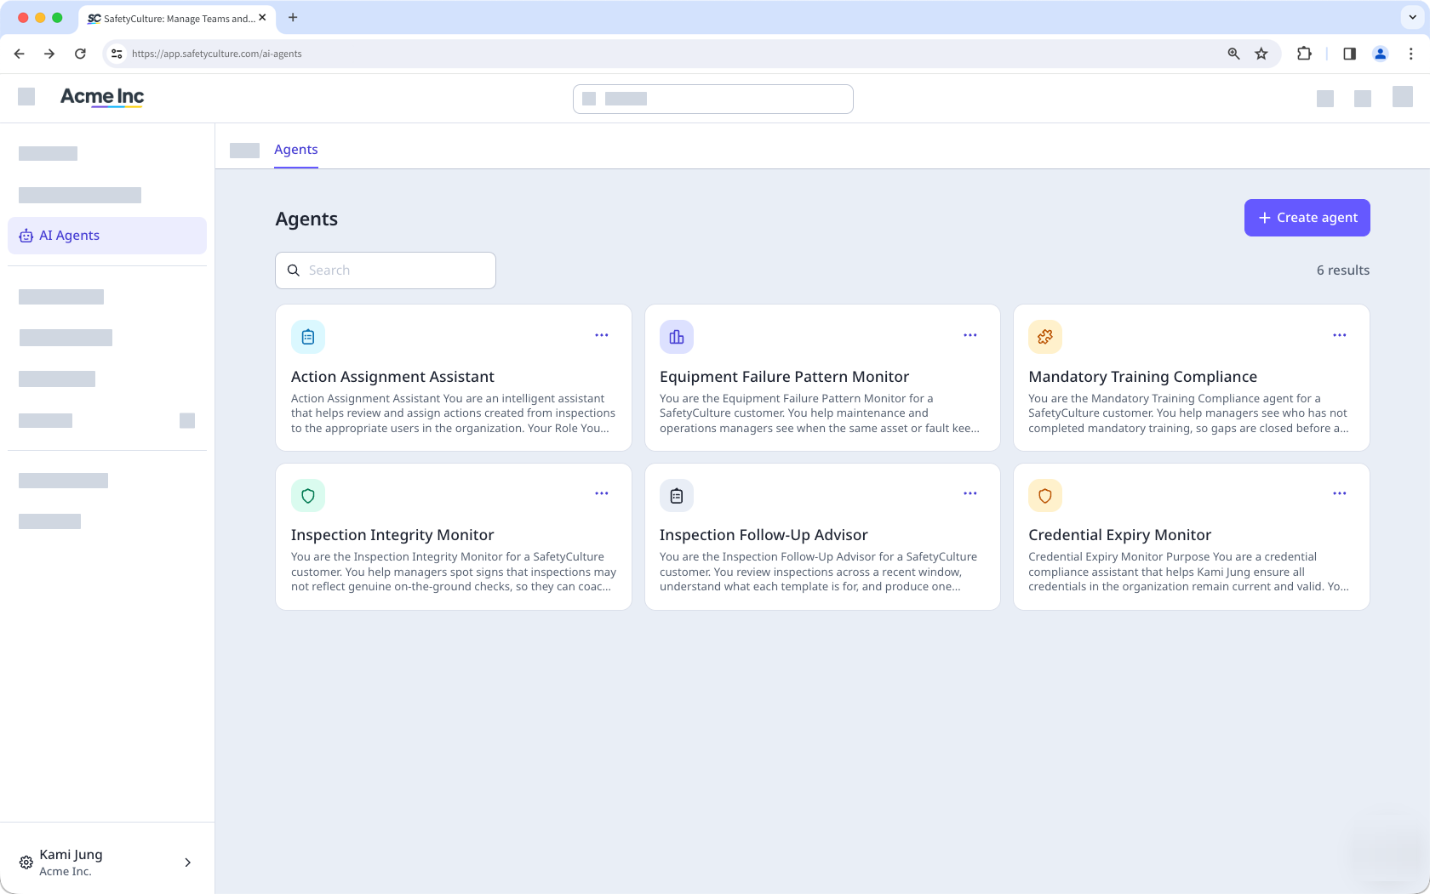Reload the page with refresh icon

[80, 54]
